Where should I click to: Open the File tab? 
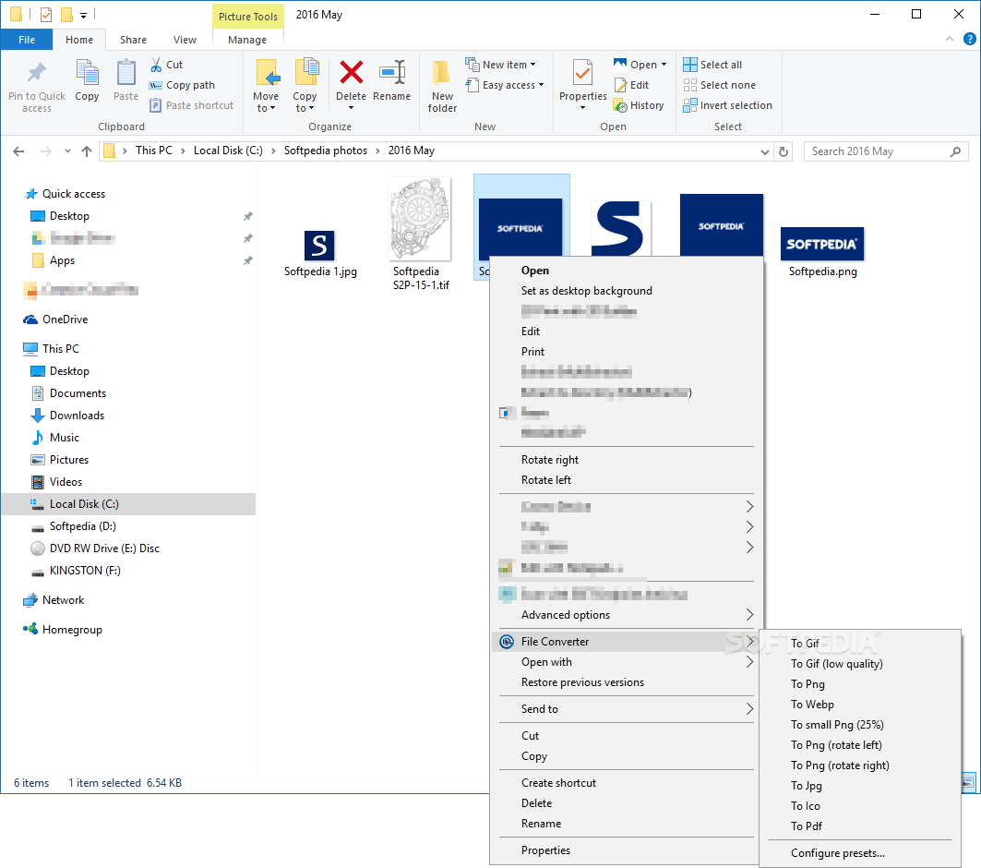[x=27, y=40]
